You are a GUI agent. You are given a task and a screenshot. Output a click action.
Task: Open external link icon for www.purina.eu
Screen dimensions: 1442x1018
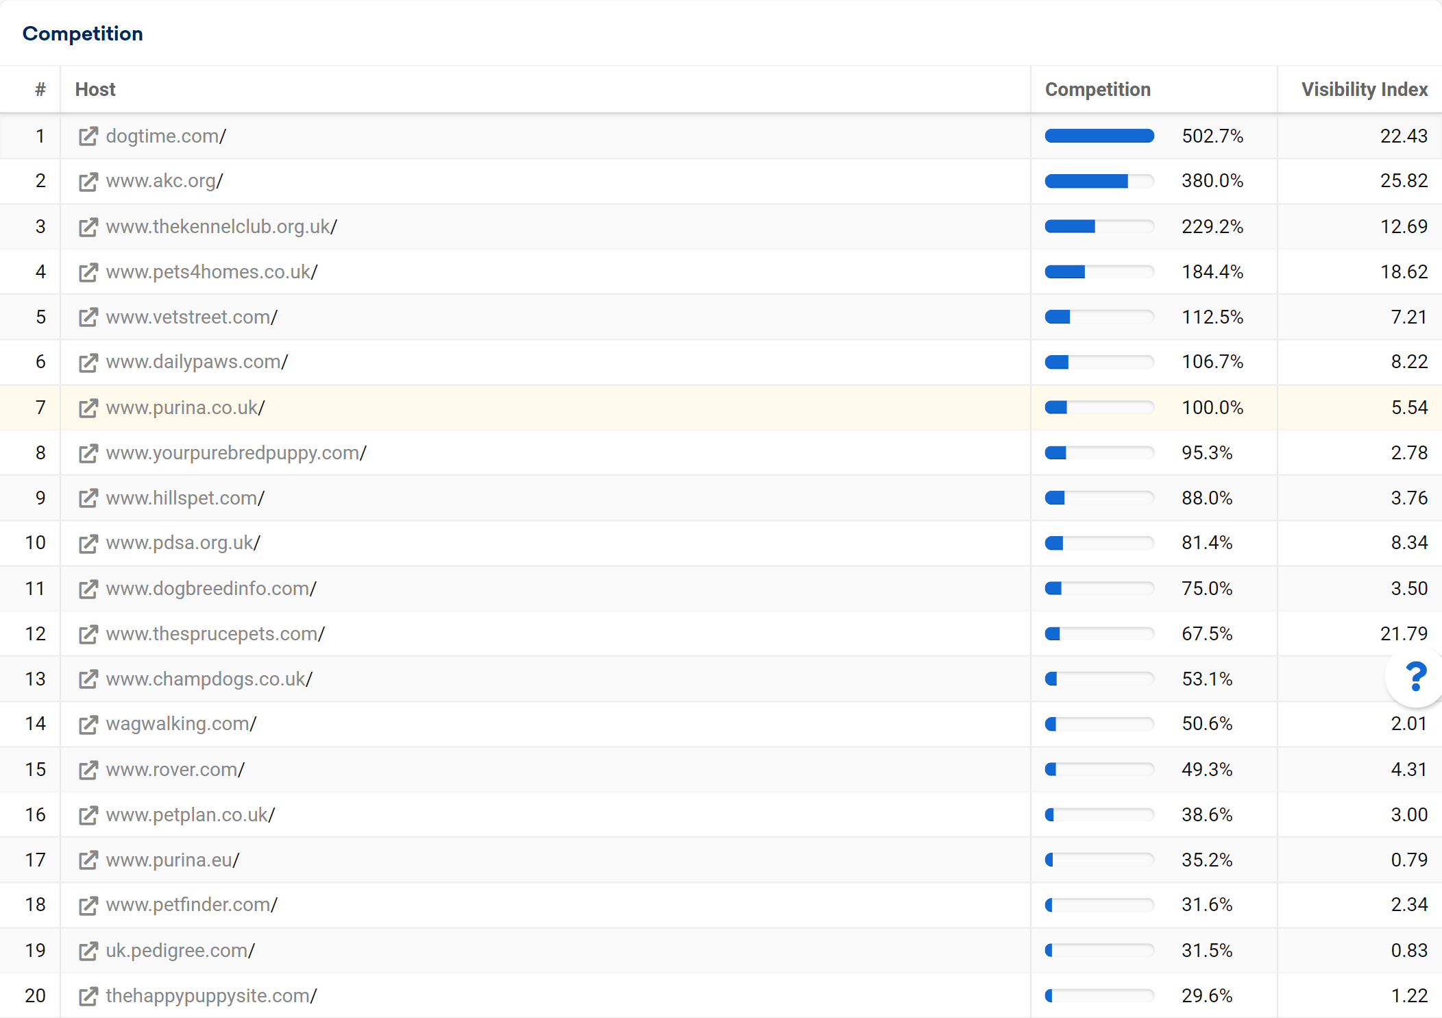coord(88,860)
